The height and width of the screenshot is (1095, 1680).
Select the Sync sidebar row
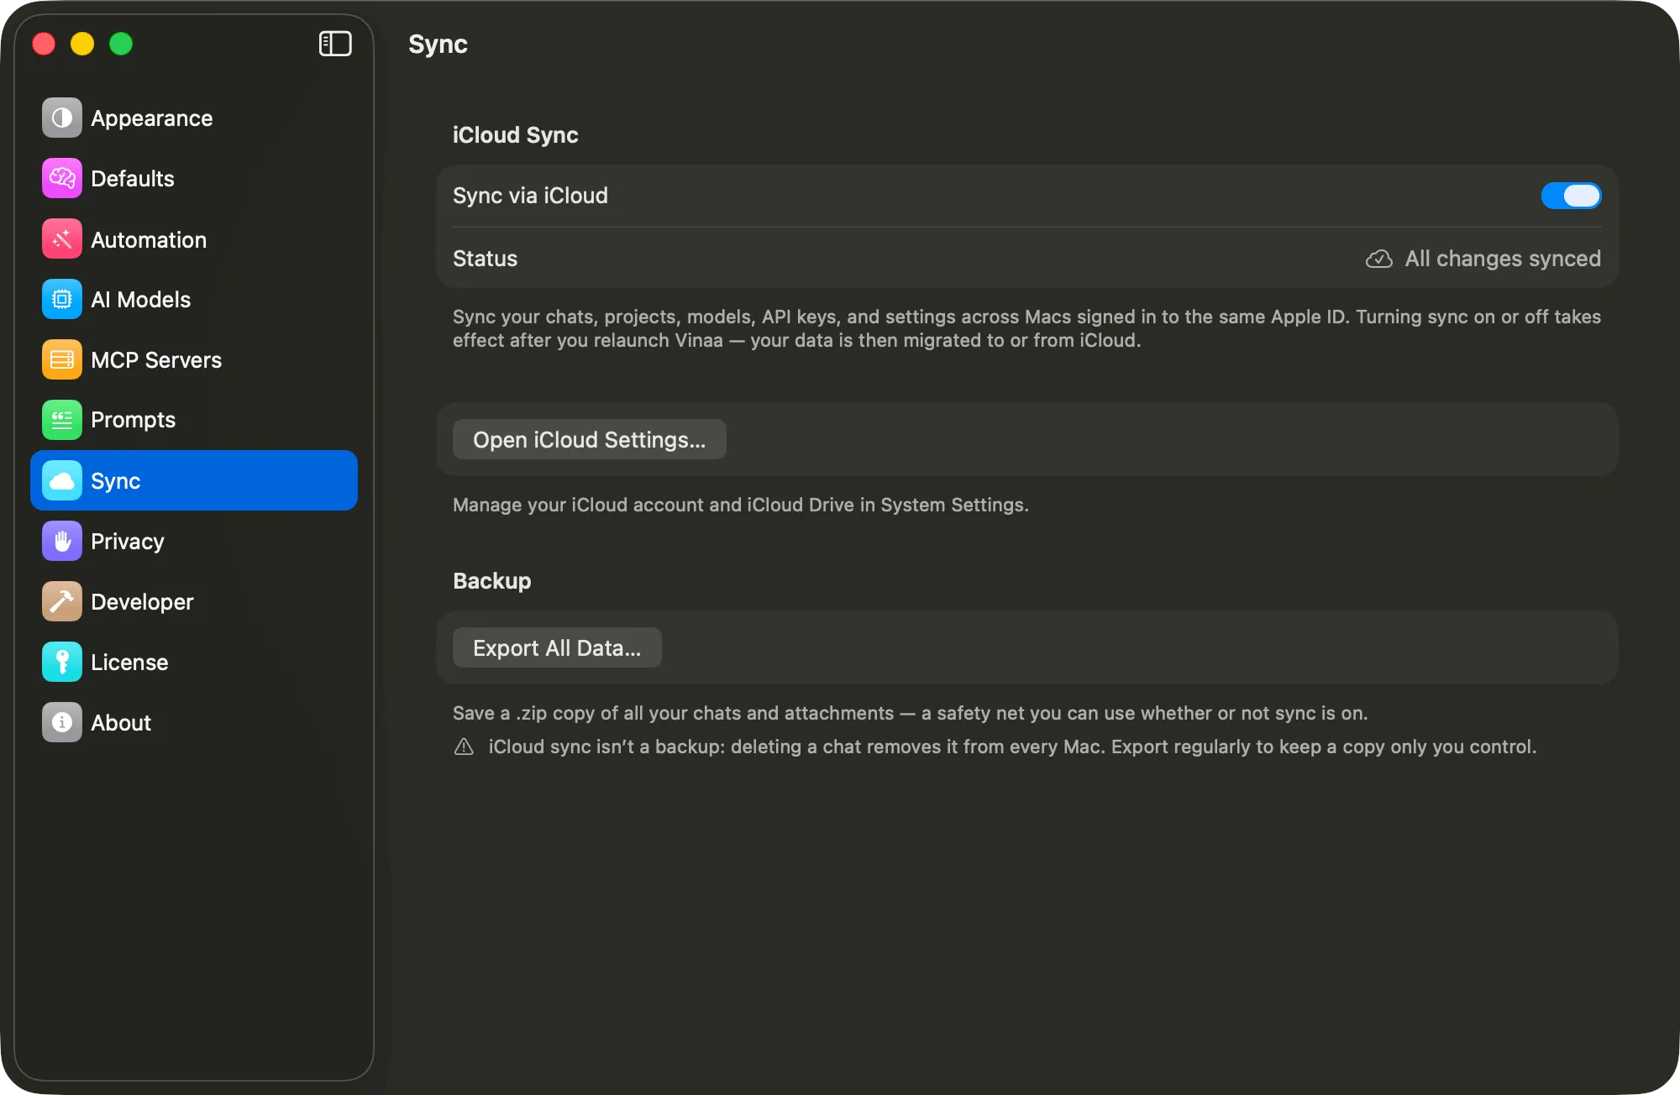[x=194, y=480]
